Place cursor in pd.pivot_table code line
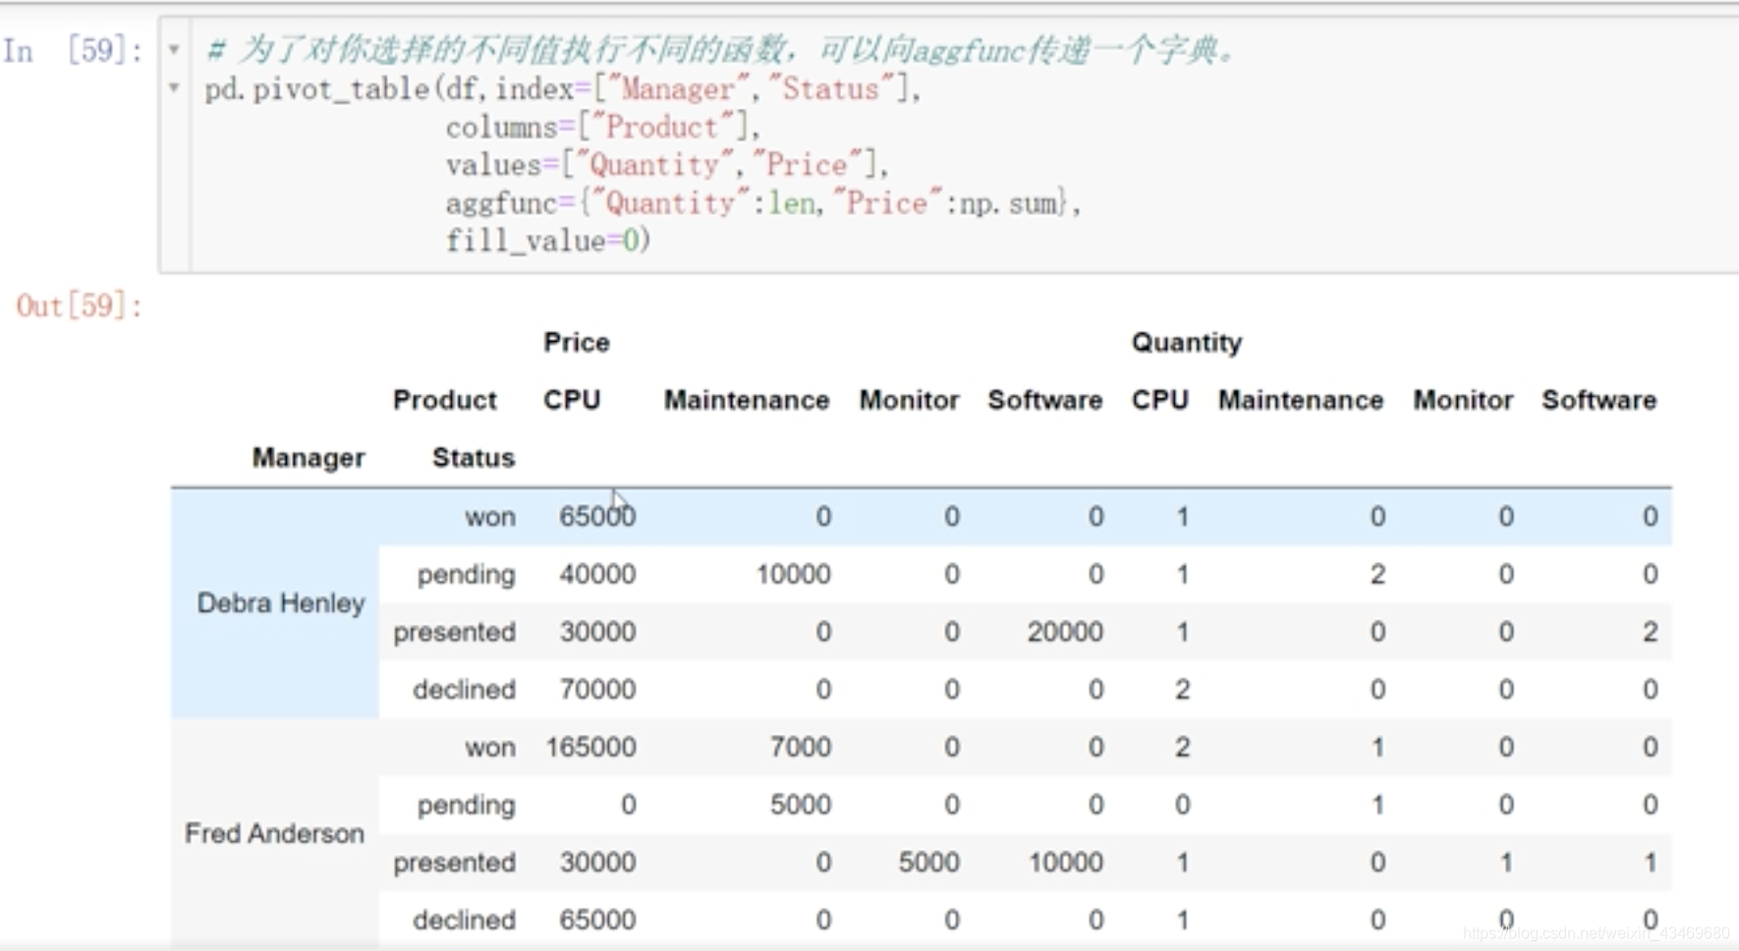Image resolution: width=1739 pixels, height=951 pixels. click(x=563, y=89)
